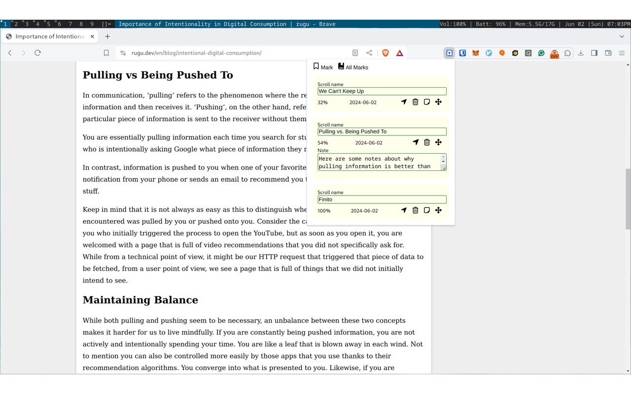Viewport: 631px width, 394px height.
Task: Reload the page
Action: click(x=37, y=53)
